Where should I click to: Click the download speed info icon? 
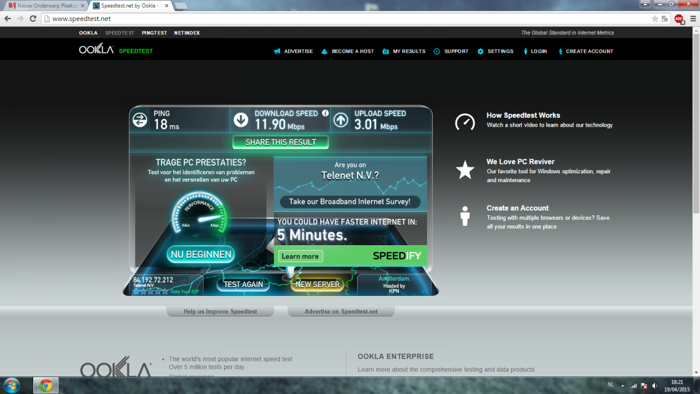[x=325, y=113]
